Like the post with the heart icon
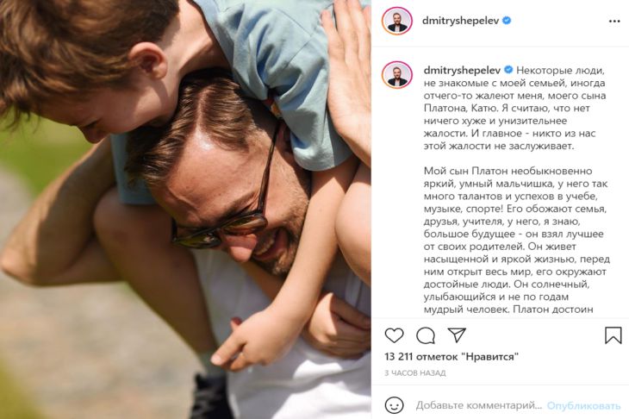 coord(394,335)
